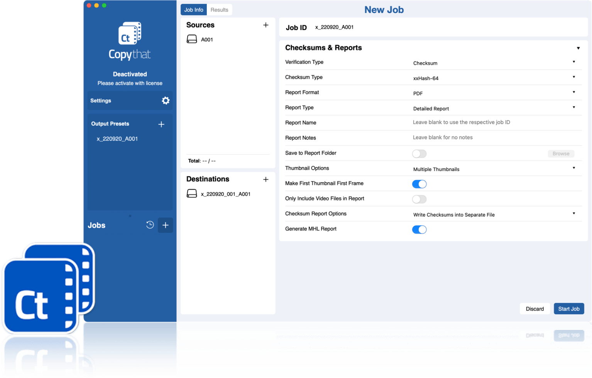The width and height of the screenshot is (592, 378).
Task: Add a new output preset
Action: pyautogui.click(x=161, y=124)
